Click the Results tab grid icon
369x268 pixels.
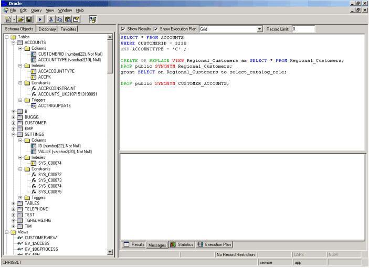pyautogui.click(x=126, y=244)
